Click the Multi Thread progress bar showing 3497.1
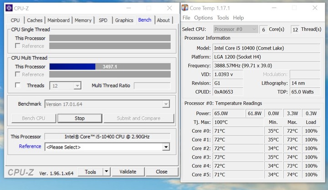 click(x=110, y=67)
